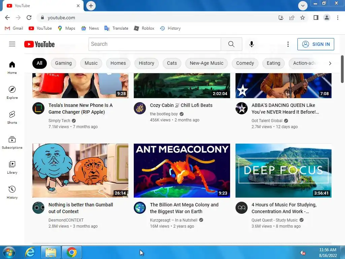
Task: Open the YouTube hamburger guide menu
Action: (x=12, y=44)
